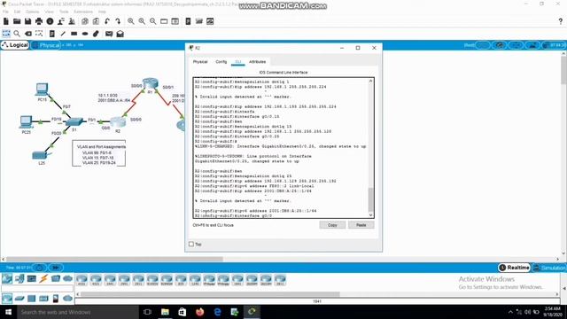Open the Help menu
567x319 pixels.
tap(103, 12)
